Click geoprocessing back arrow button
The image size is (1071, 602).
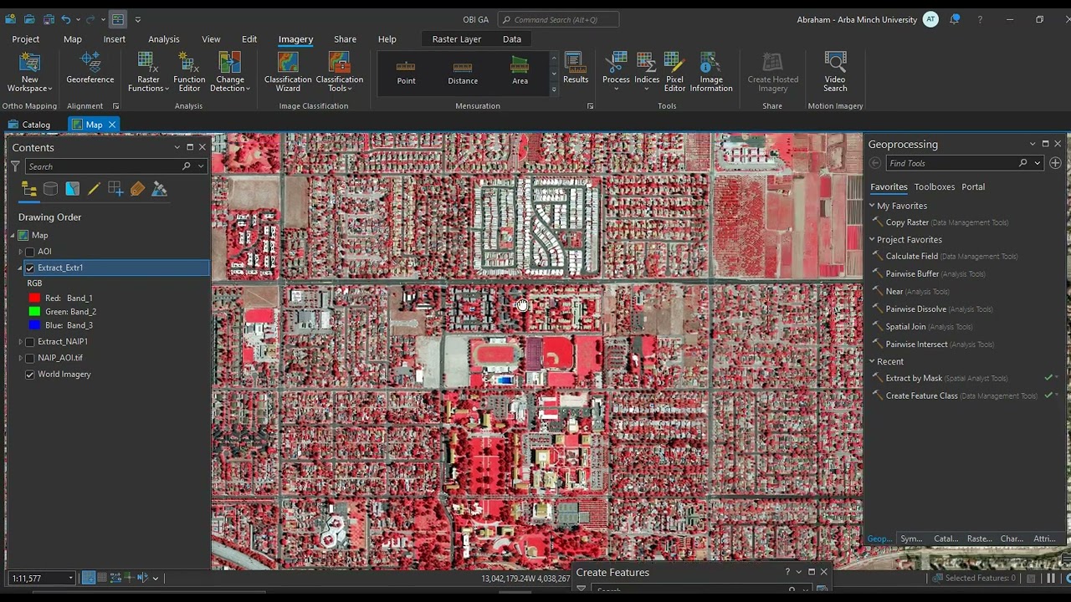(875, 163)
